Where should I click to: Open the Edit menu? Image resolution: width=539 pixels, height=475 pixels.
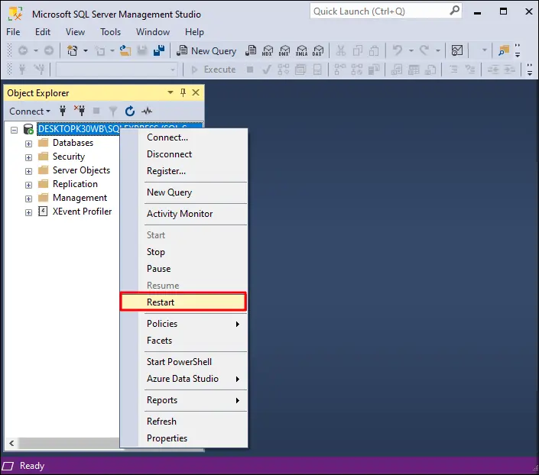pos(43,32)
